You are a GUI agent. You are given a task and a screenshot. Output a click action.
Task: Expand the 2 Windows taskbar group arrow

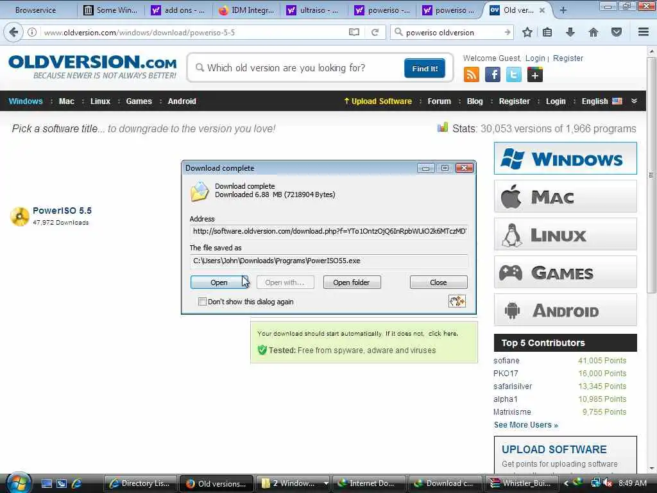point(326,483)
